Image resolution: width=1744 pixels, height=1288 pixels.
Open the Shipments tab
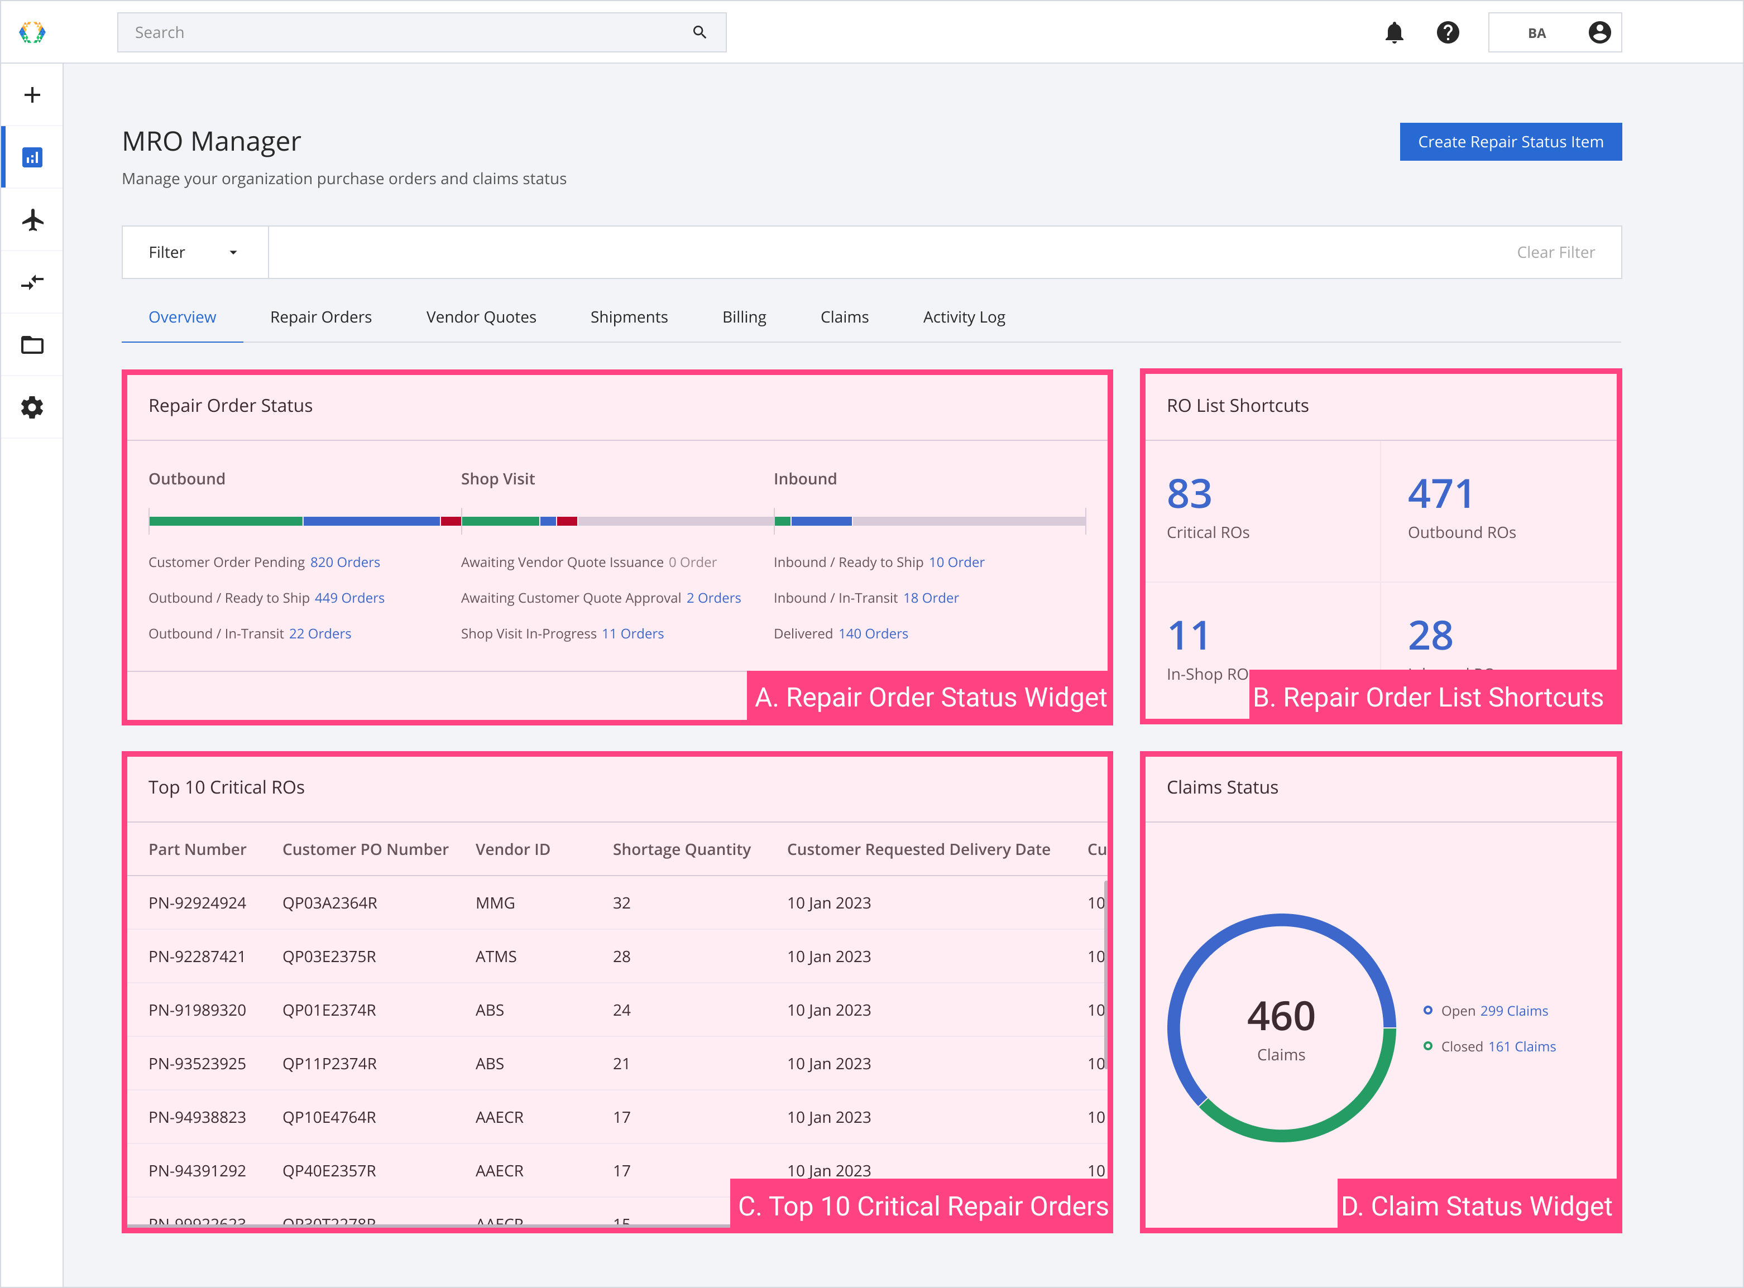(x=629, y=316)
